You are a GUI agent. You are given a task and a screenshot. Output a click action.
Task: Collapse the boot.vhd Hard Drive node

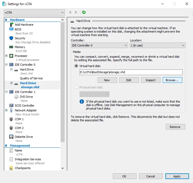(x=11, y=69)
